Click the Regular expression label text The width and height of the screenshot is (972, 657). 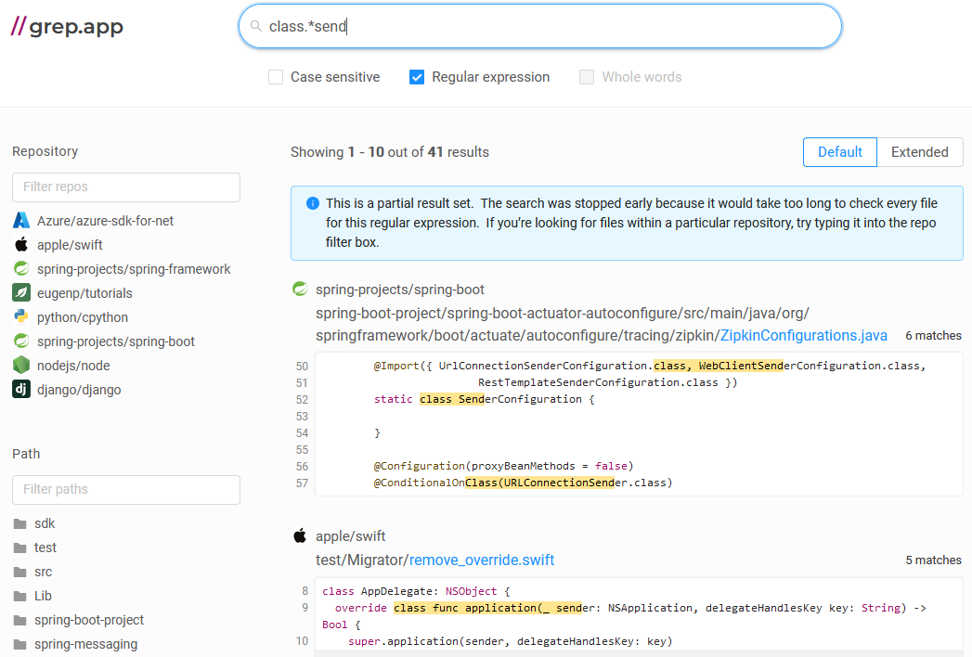pos(490,77)
